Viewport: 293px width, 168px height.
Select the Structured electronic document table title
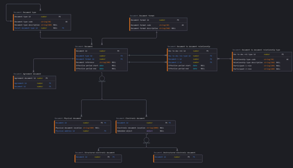pos(95,153)
